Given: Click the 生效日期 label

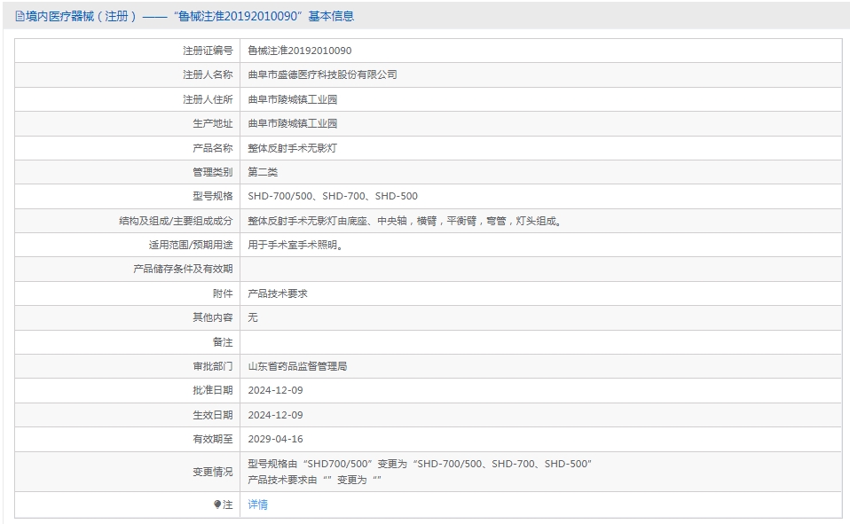Looking at the screenshot, I should pyautogui.click(x=213, y=415).
